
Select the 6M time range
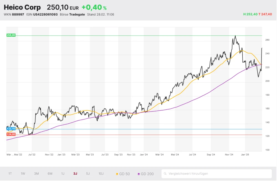coord(50,174)
